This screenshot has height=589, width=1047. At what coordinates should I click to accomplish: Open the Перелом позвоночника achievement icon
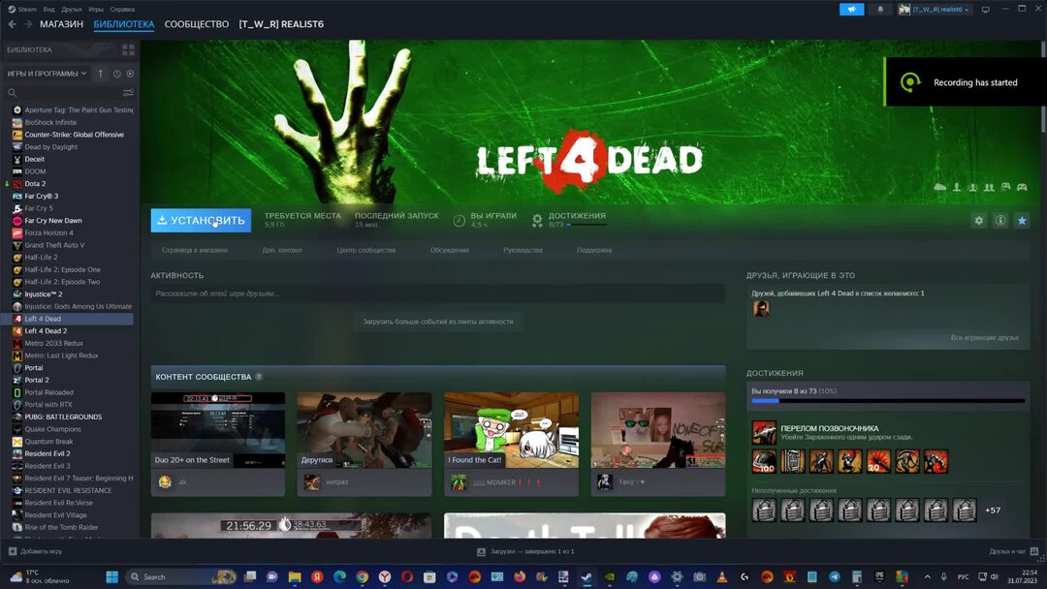tap(765, 432)
